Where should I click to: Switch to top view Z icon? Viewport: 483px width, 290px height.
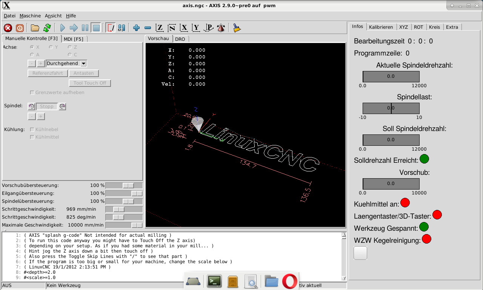pos(160,28)
